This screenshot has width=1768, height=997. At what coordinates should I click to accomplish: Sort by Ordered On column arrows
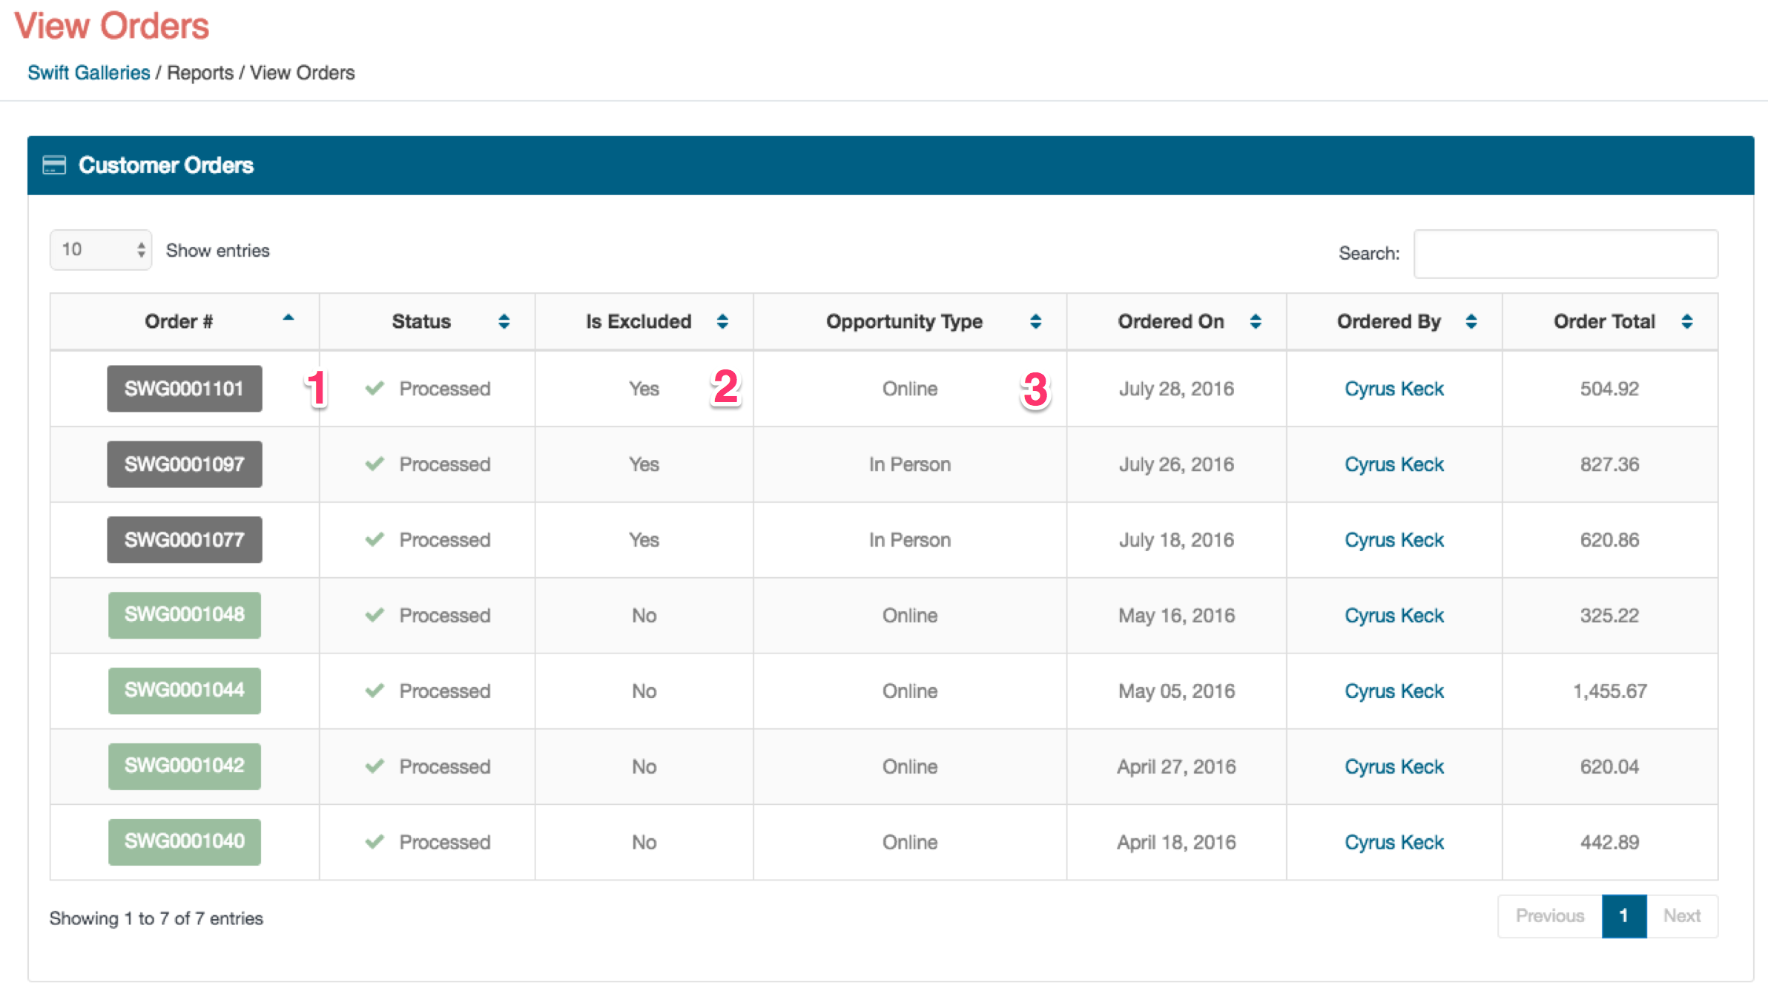(1256, 321)
